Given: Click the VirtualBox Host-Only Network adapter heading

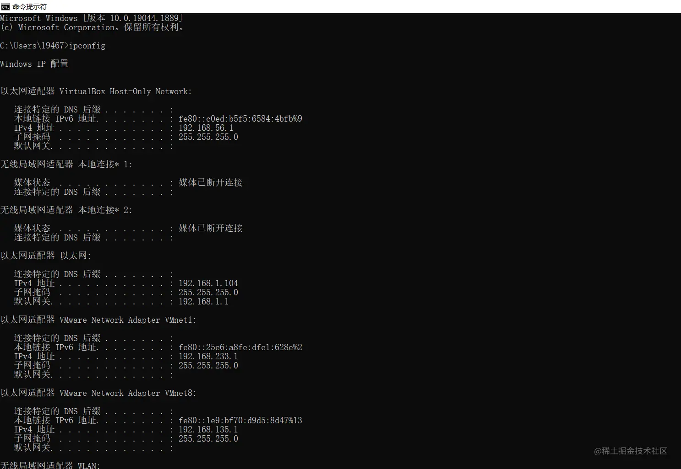Looking at the screenshot, I should [96, 91].
